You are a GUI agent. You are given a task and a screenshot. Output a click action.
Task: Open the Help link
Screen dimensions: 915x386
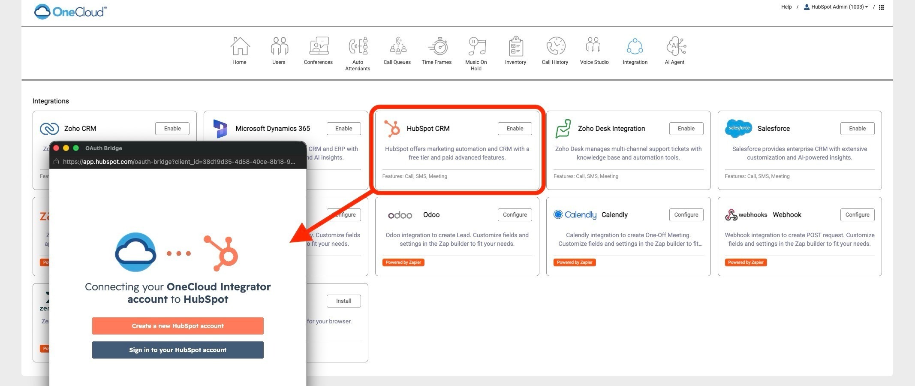coord(786,7)
